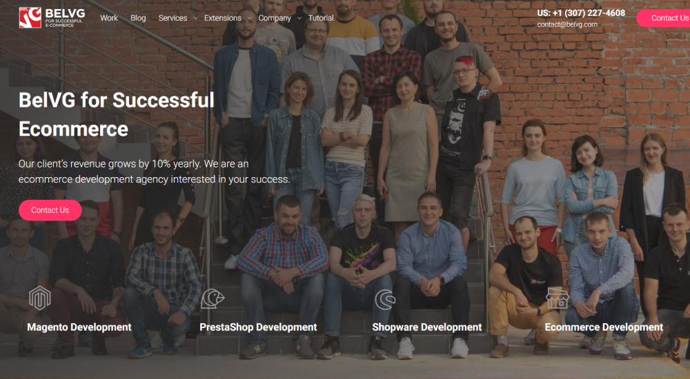Screen dimensions: 690x379
Task: Click the BelVG logo icon
Action: [30, 18]
